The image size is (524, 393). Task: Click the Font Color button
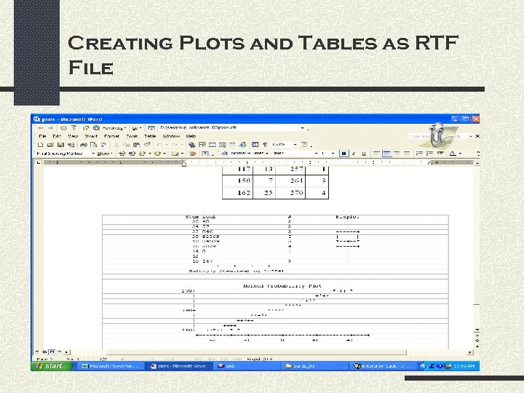453,154
